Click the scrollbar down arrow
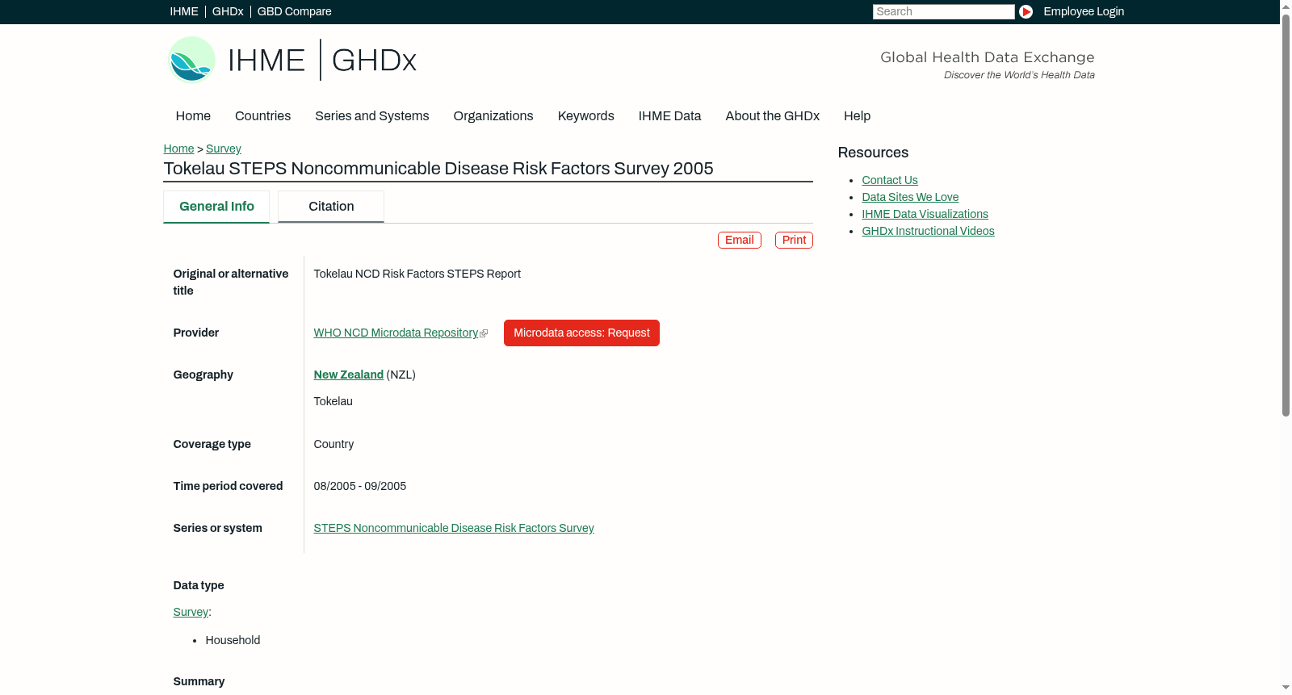1292x695 pixels. pos(1286,689)
